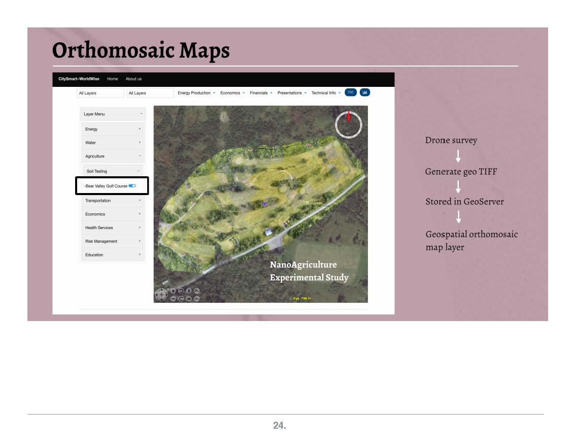This screenshot has height=445, width=575.
Task: Open the About us page
Action: [x=133, y=79]
